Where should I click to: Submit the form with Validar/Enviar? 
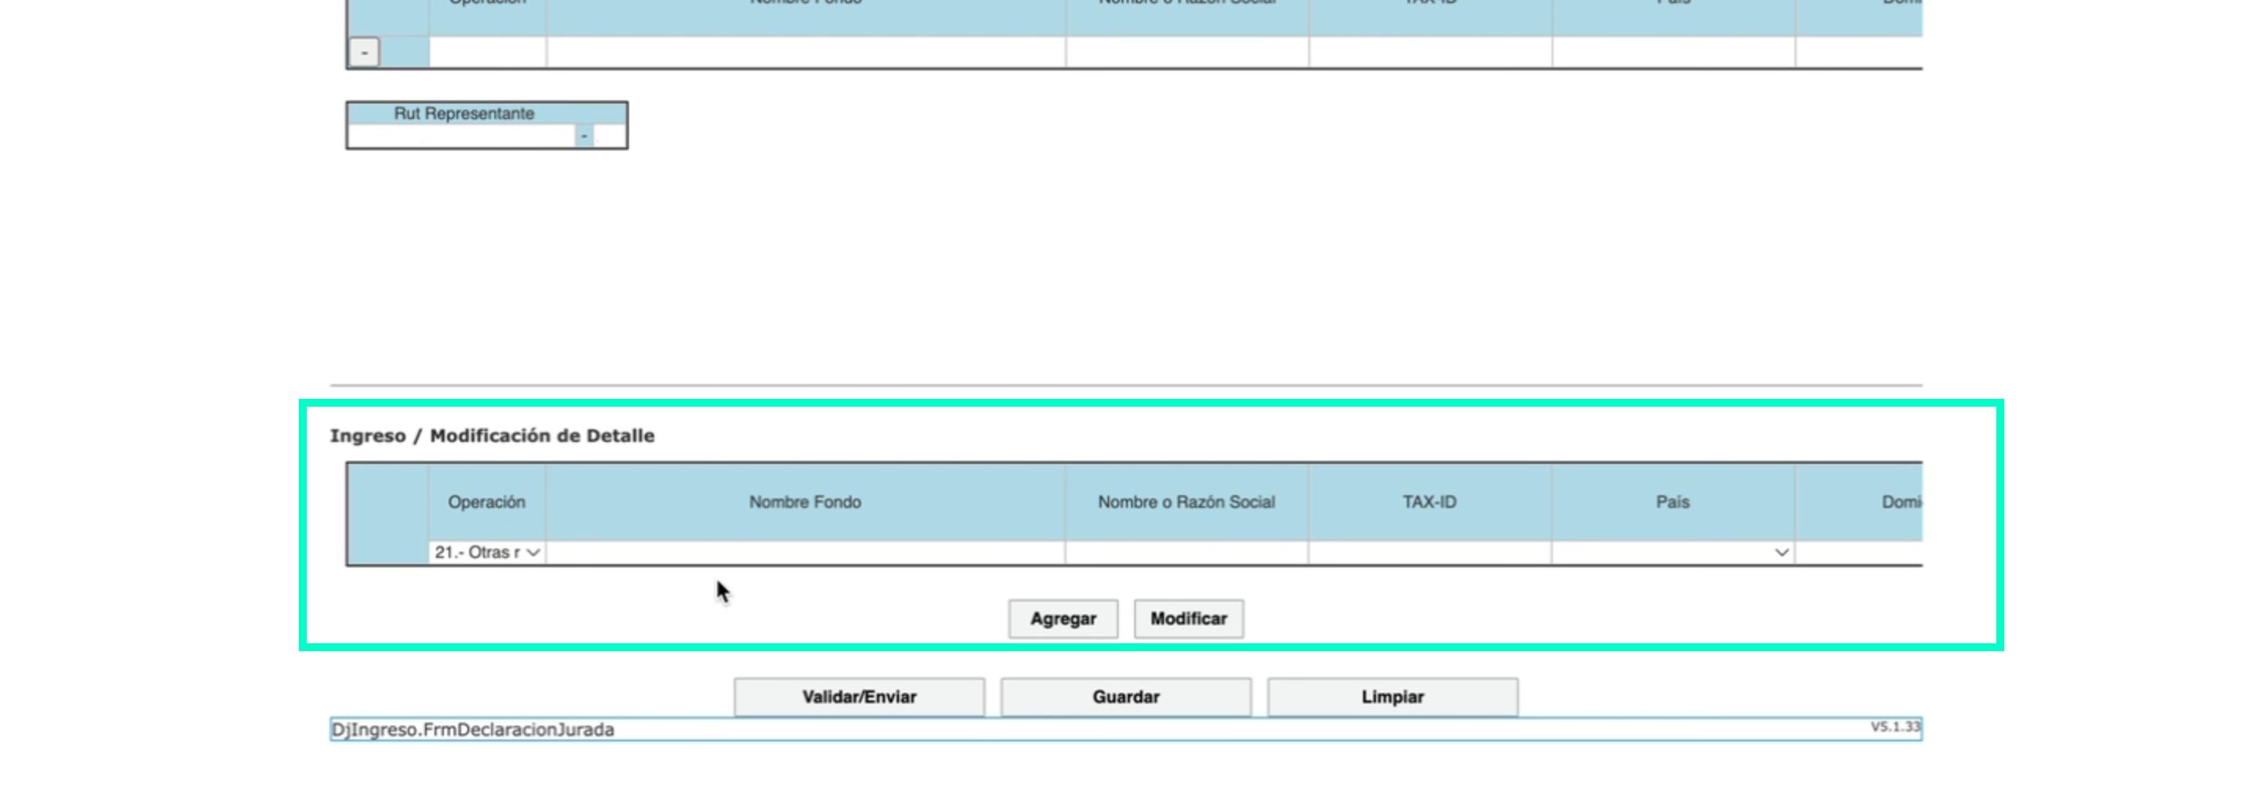[x=858, y=697]
